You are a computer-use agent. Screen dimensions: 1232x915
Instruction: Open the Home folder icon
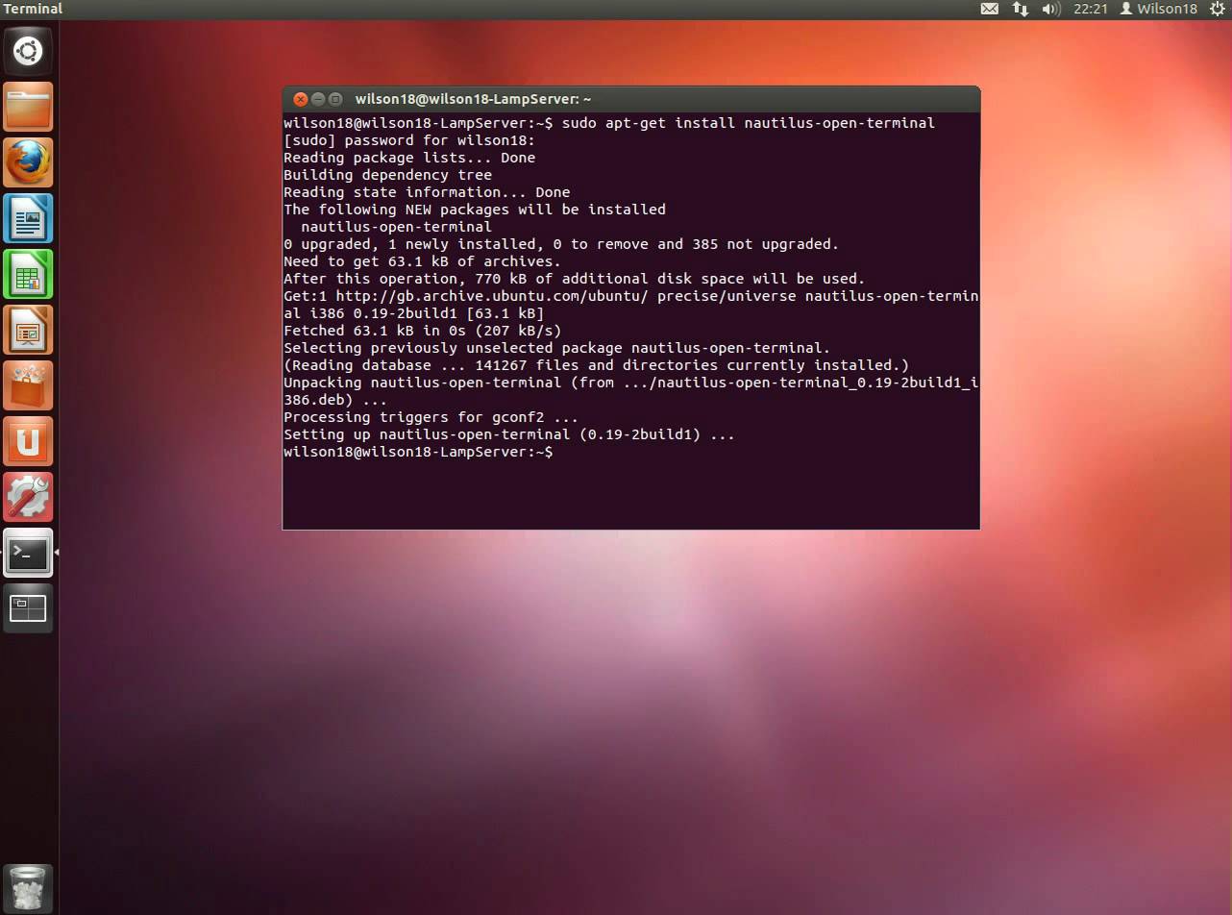(28, 107)
